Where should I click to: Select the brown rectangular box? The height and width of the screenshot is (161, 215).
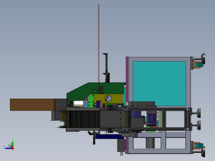click(x=32, y=104)
